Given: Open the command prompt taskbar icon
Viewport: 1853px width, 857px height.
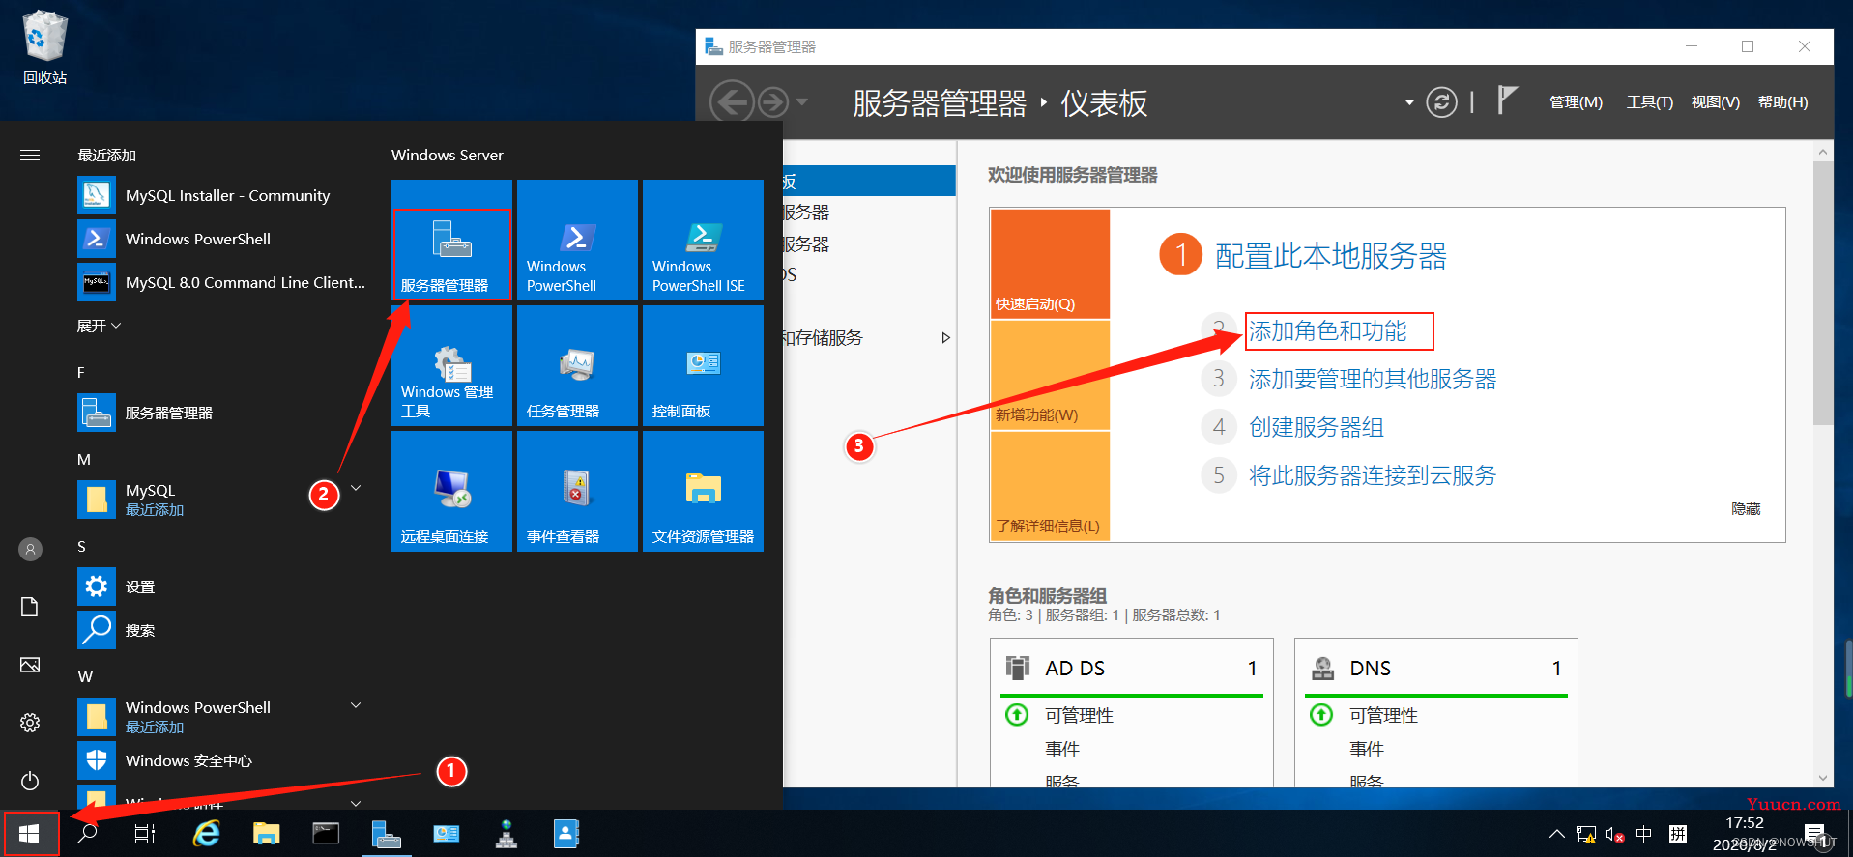Looking at the screenshot, I should 326,833.
